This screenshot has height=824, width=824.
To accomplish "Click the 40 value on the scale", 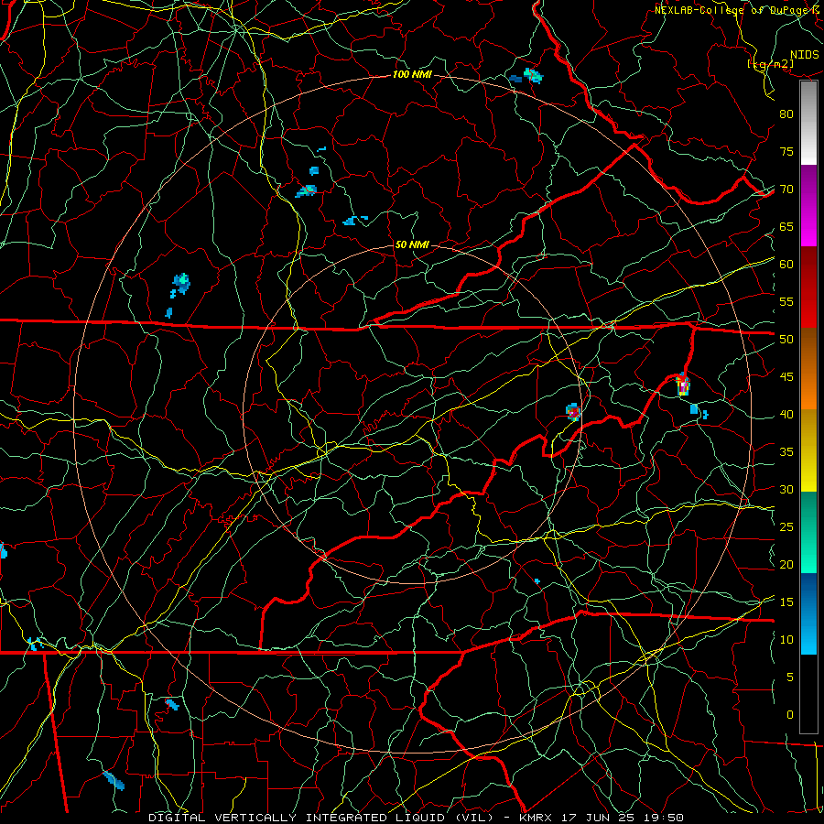I will click(786, 415).
